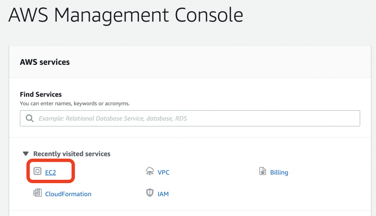The width and height of the screenshot is (376, 216).
Task: Navigate to the IAM service
Action: (x=163, y=194)
